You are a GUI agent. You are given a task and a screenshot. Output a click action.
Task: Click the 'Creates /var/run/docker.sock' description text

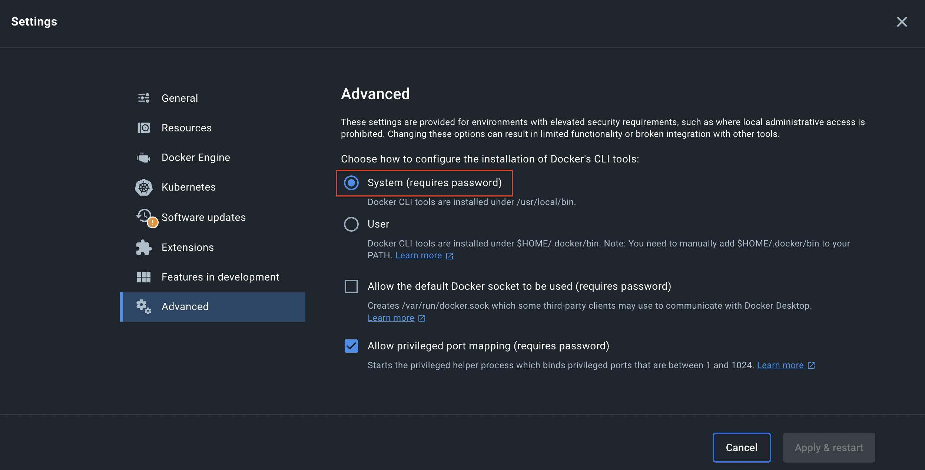[590, 306]
